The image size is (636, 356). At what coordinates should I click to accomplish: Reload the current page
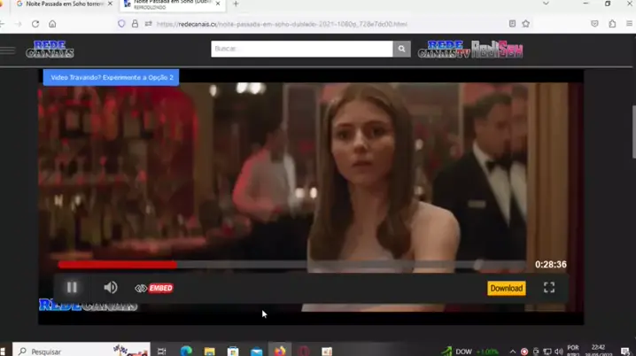(35, 24)
